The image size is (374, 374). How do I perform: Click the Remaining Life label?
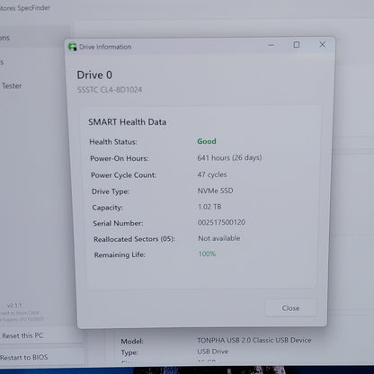pos(120,255)
